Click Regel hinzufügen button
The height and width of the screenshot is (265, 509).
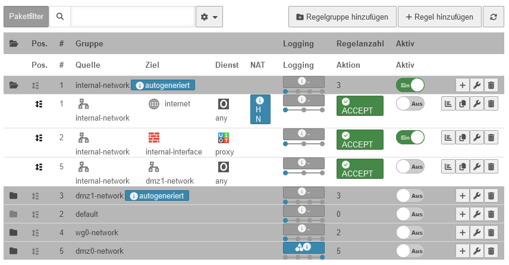click(x=439, y=17)
